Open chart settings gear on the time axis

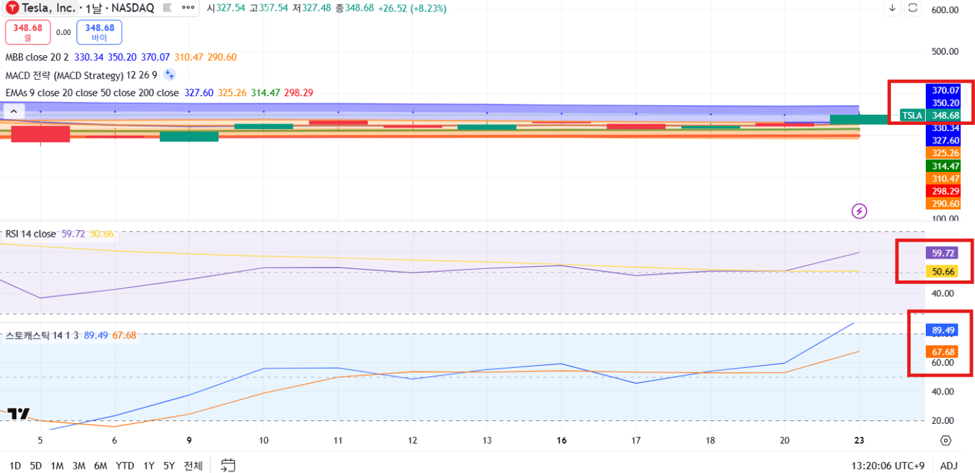point(946,440)
